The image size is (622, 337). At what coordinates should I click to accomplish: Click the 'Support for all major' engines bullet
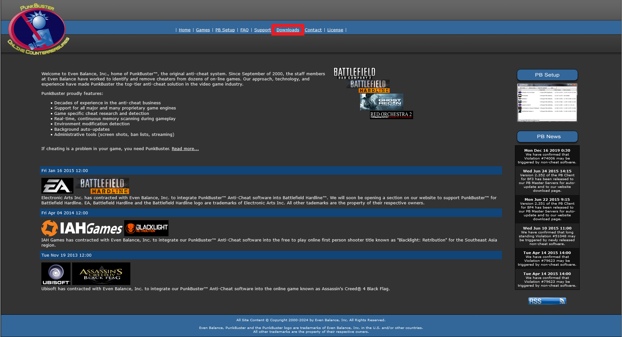115,108
